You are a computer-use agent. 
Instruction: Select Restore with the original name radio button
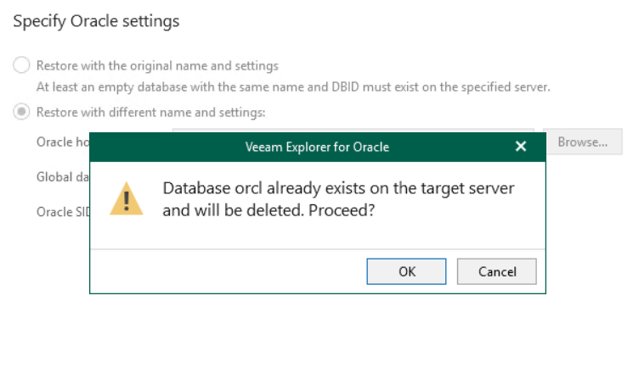pyautogui.click(x=21, y=65)
